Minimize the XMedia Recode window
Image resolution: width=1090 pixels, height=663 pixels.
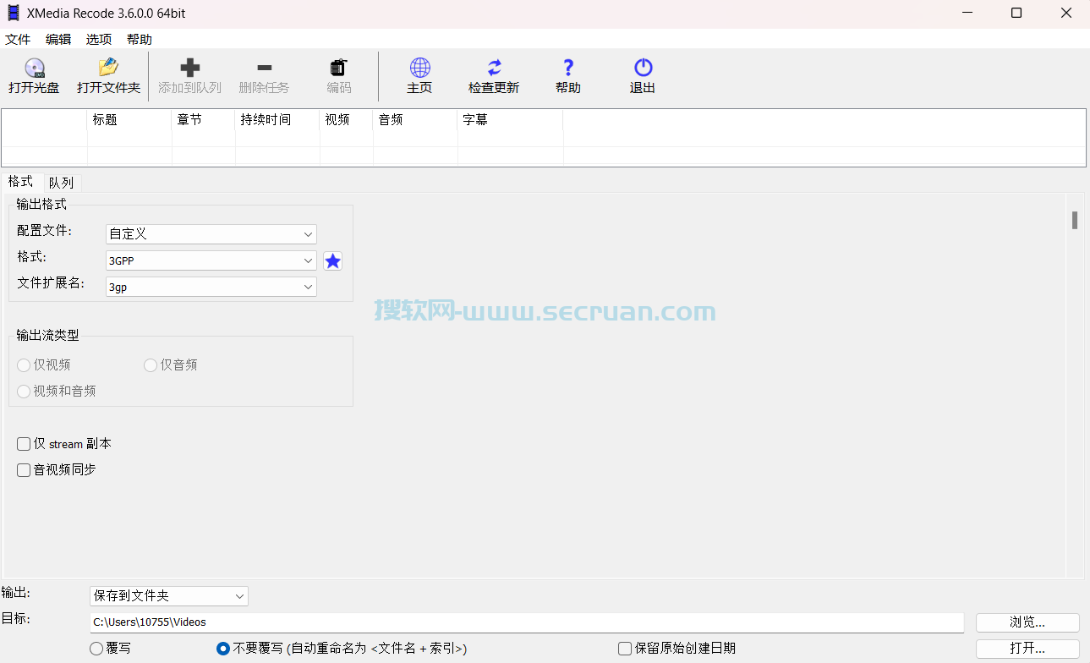point(967,13)
